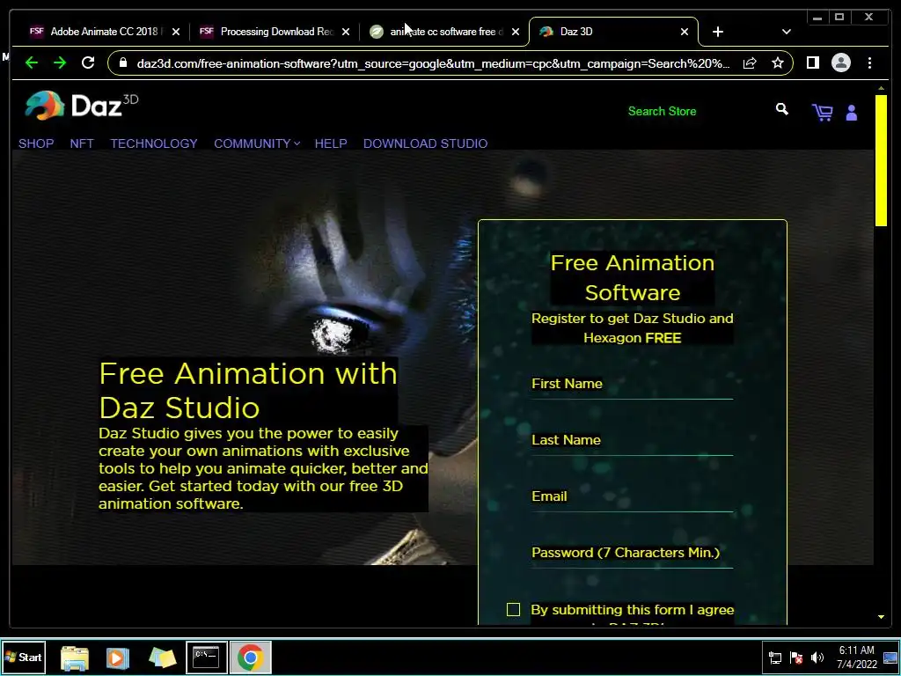Focus the Last Name field
Viewport: 901px width, 676px height.
(x=632, y=441)
